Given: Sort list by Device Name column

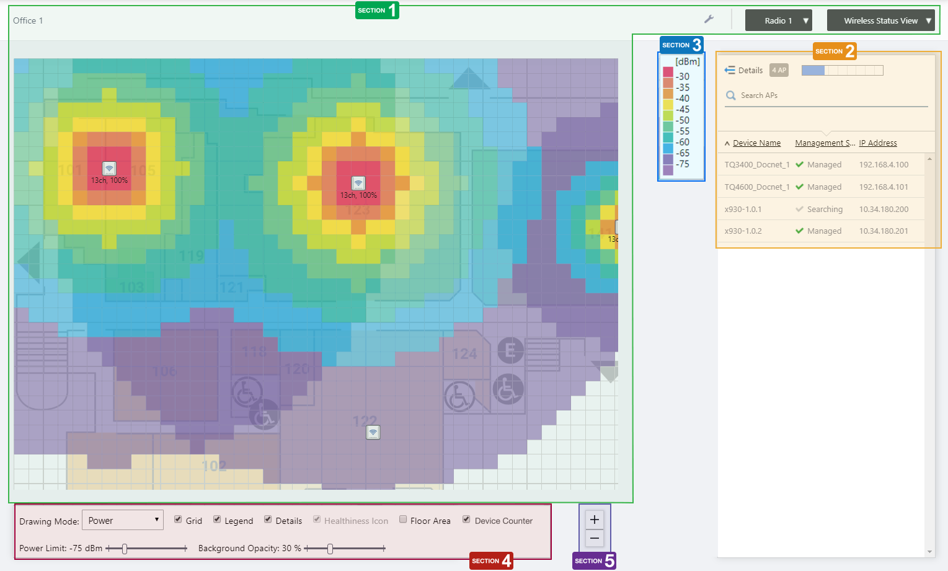Looking at the screenshot, I should pyautogui.click(x=756, y=143).
